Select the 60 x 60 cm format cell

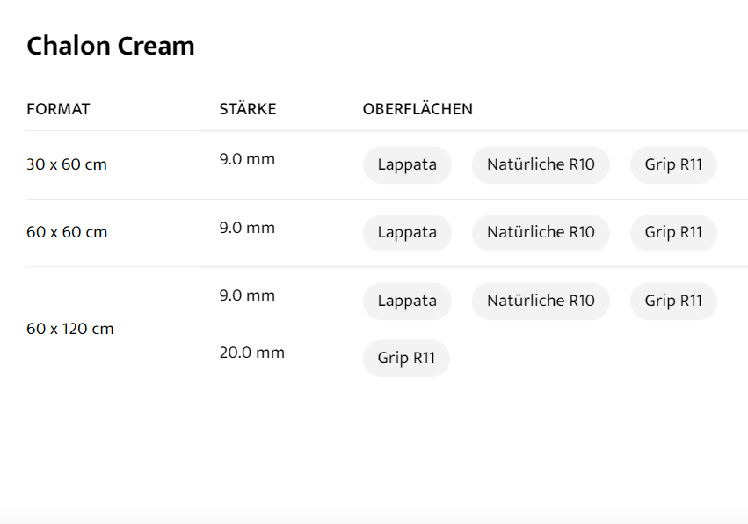[x=67, y=233]
